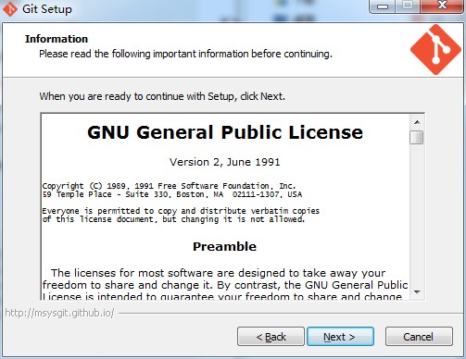This screenshot has height=359, width=466.
Task: Click the Git icon in the title bar
Action: [x=10, y=9]
